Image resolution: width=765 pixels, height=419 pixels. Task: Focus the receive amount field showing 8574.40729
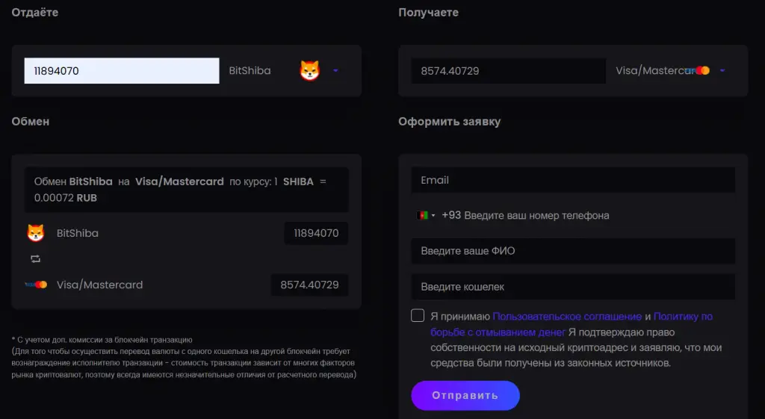click(x=508, y=71)
